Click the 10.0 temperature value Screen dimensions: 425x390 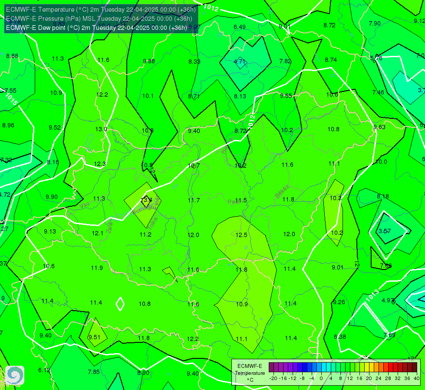(381, 162)
